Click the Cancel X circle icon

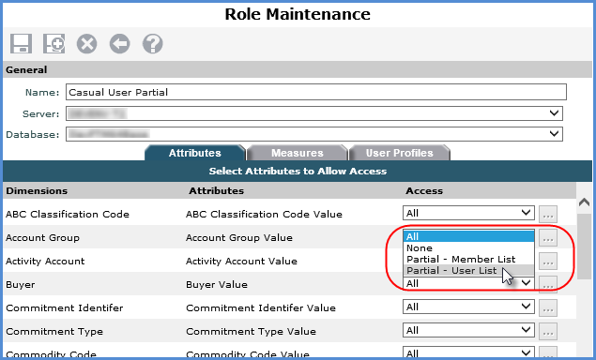coord(86,44)
